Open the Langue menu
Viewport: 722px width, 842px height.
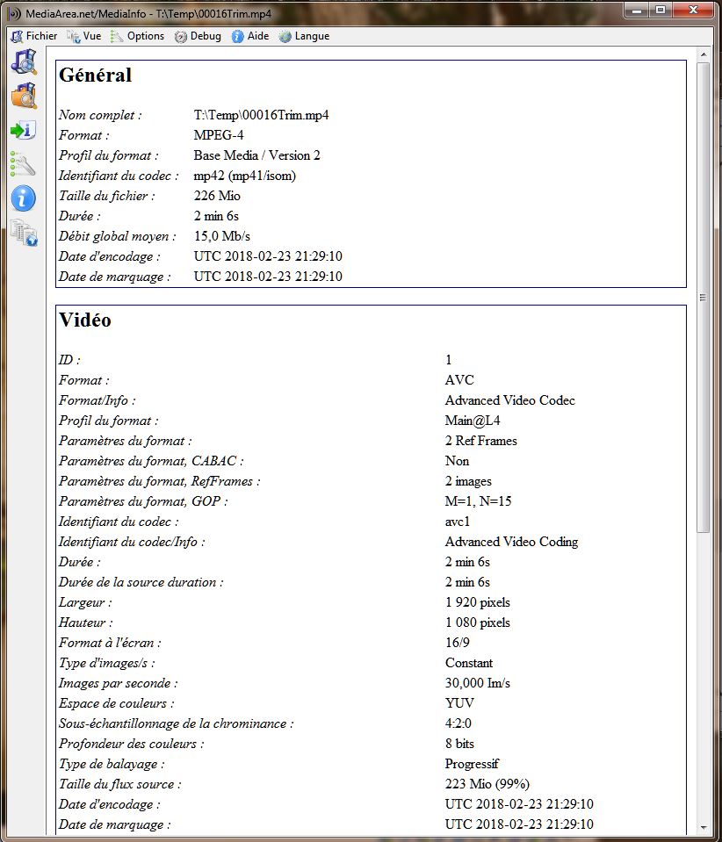pyautogui.click(x=304, y=36)
